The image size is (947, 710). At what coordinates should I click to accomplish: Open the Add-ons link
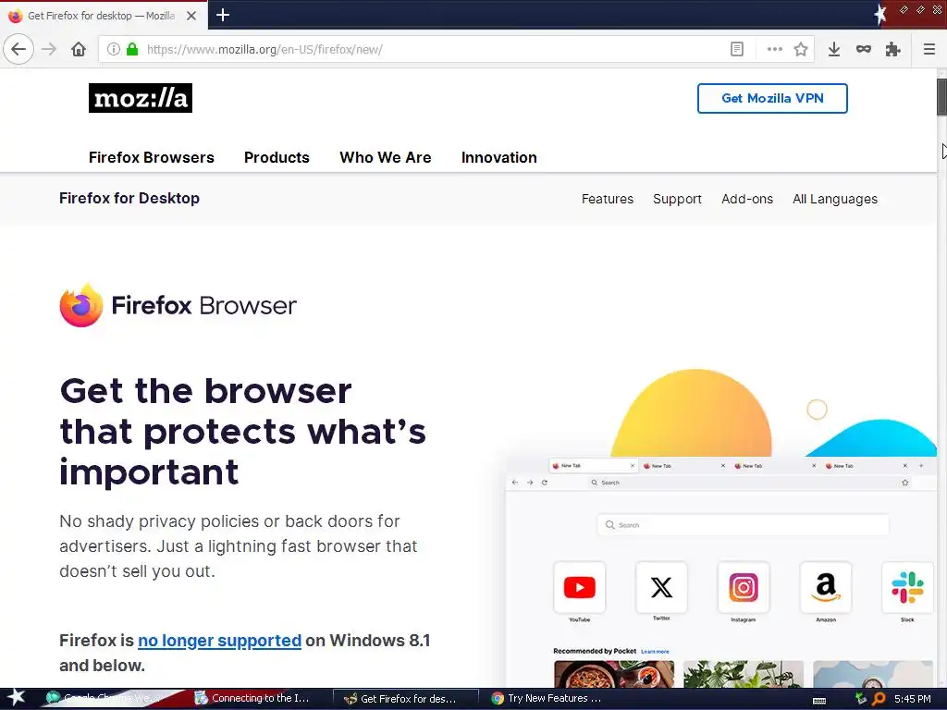point(747,199)
